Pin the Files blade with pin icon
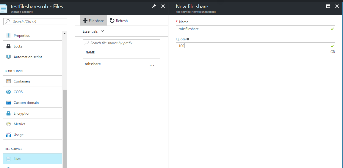 click(154, 7)
